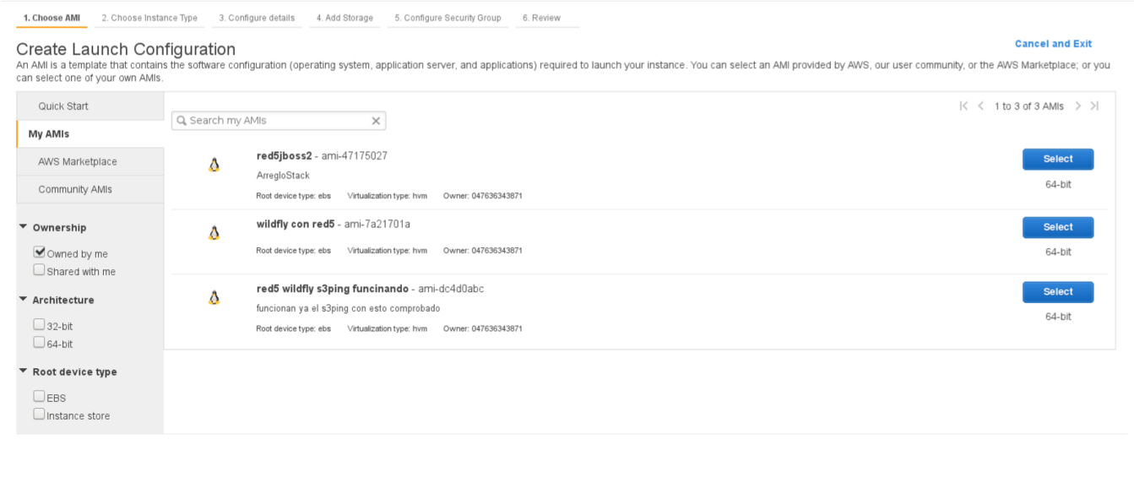Go to previous page of AMIs
This screenshot has width=1134, height=477.
980,106
